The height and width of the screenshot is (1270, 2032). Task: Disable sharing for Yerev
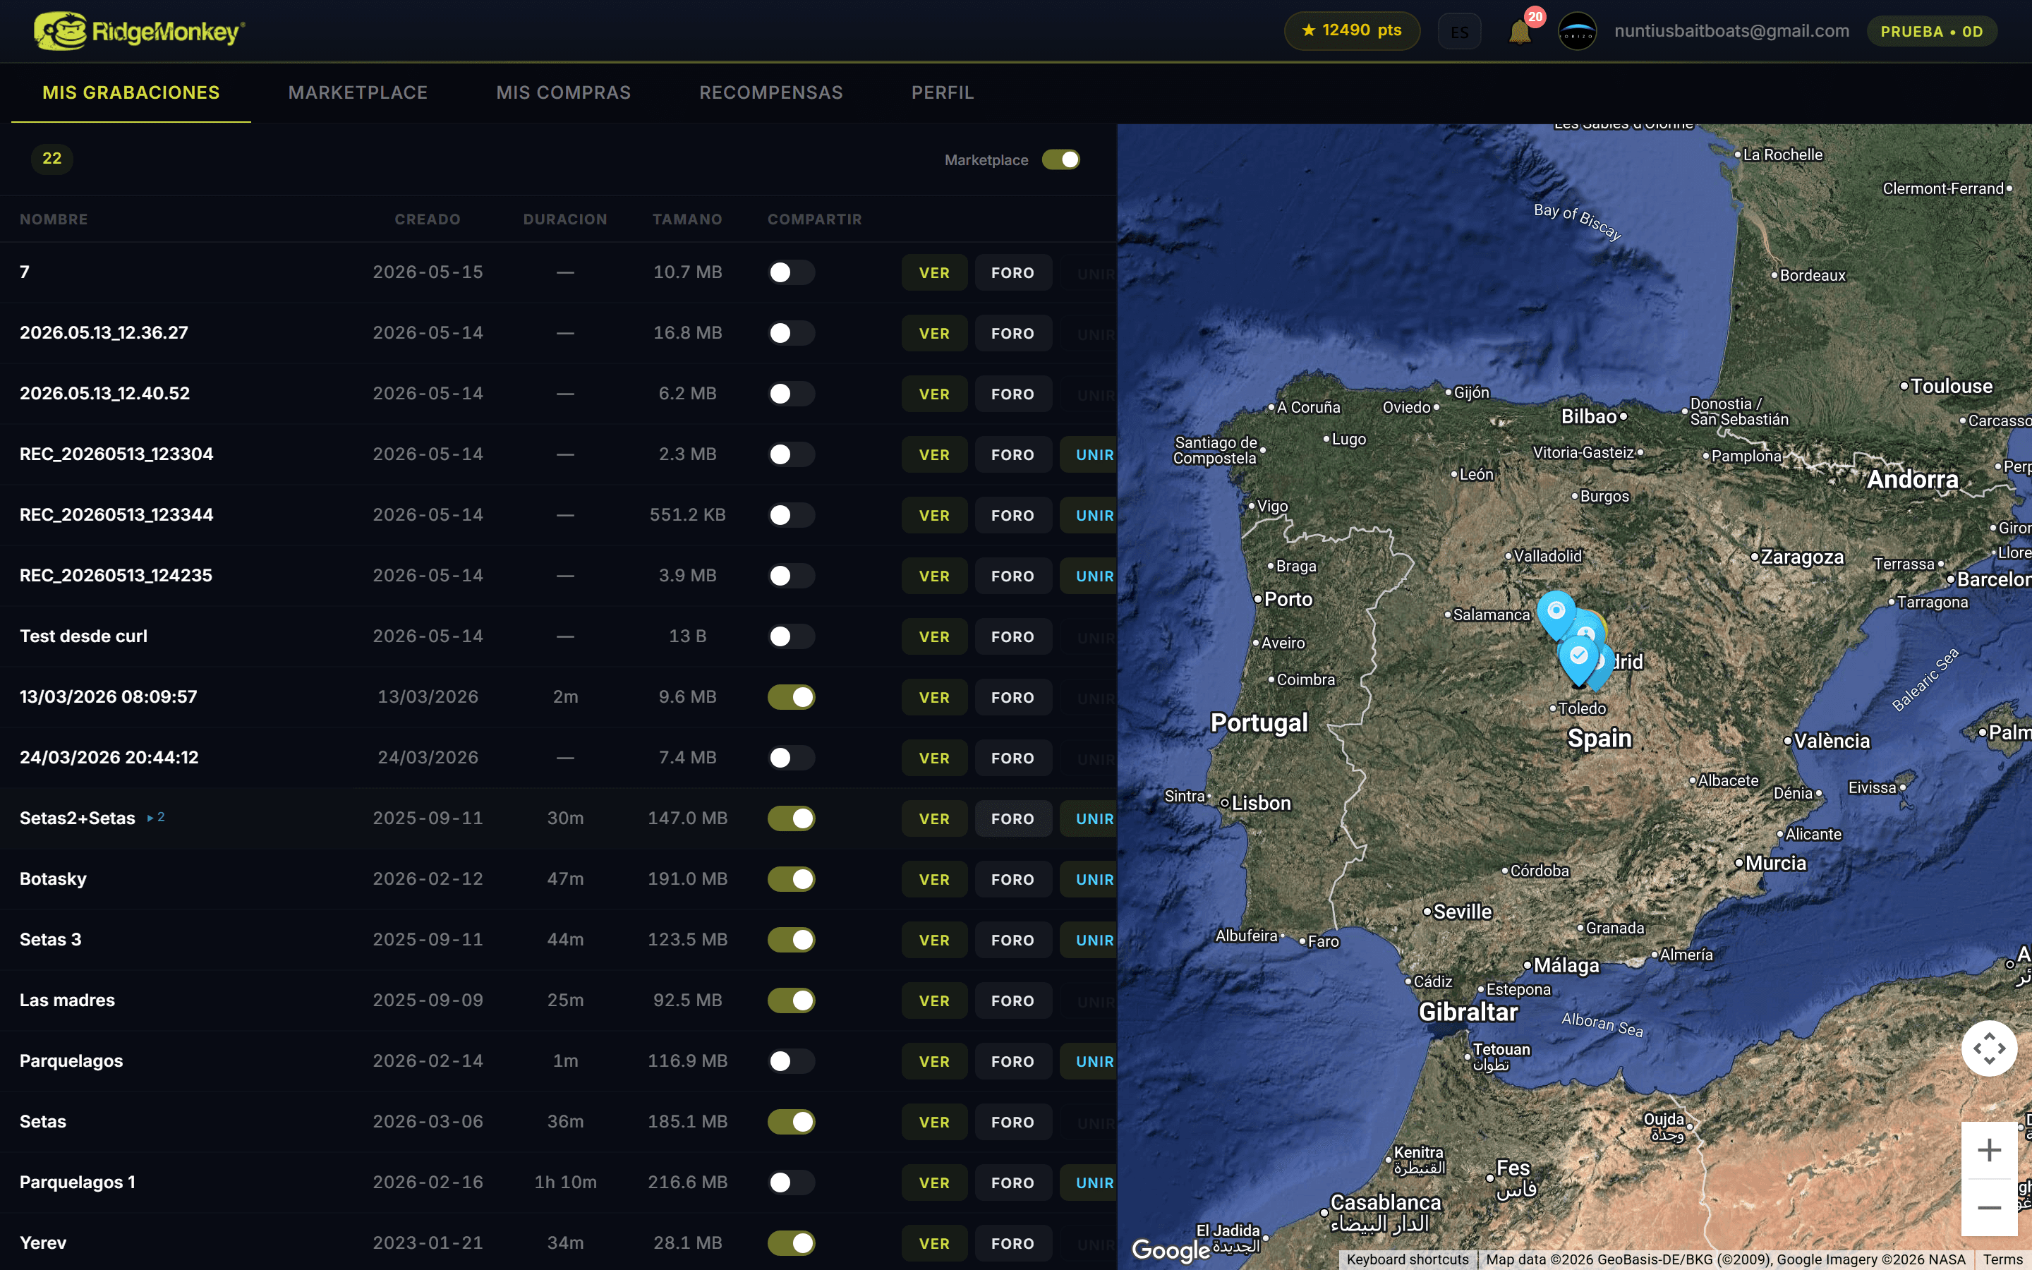click(791, 1243)
